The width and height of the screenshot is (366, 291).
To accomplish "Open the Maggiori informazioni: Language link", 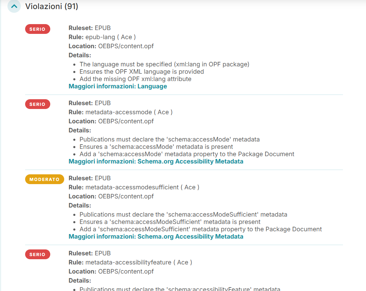I will 118,86.
